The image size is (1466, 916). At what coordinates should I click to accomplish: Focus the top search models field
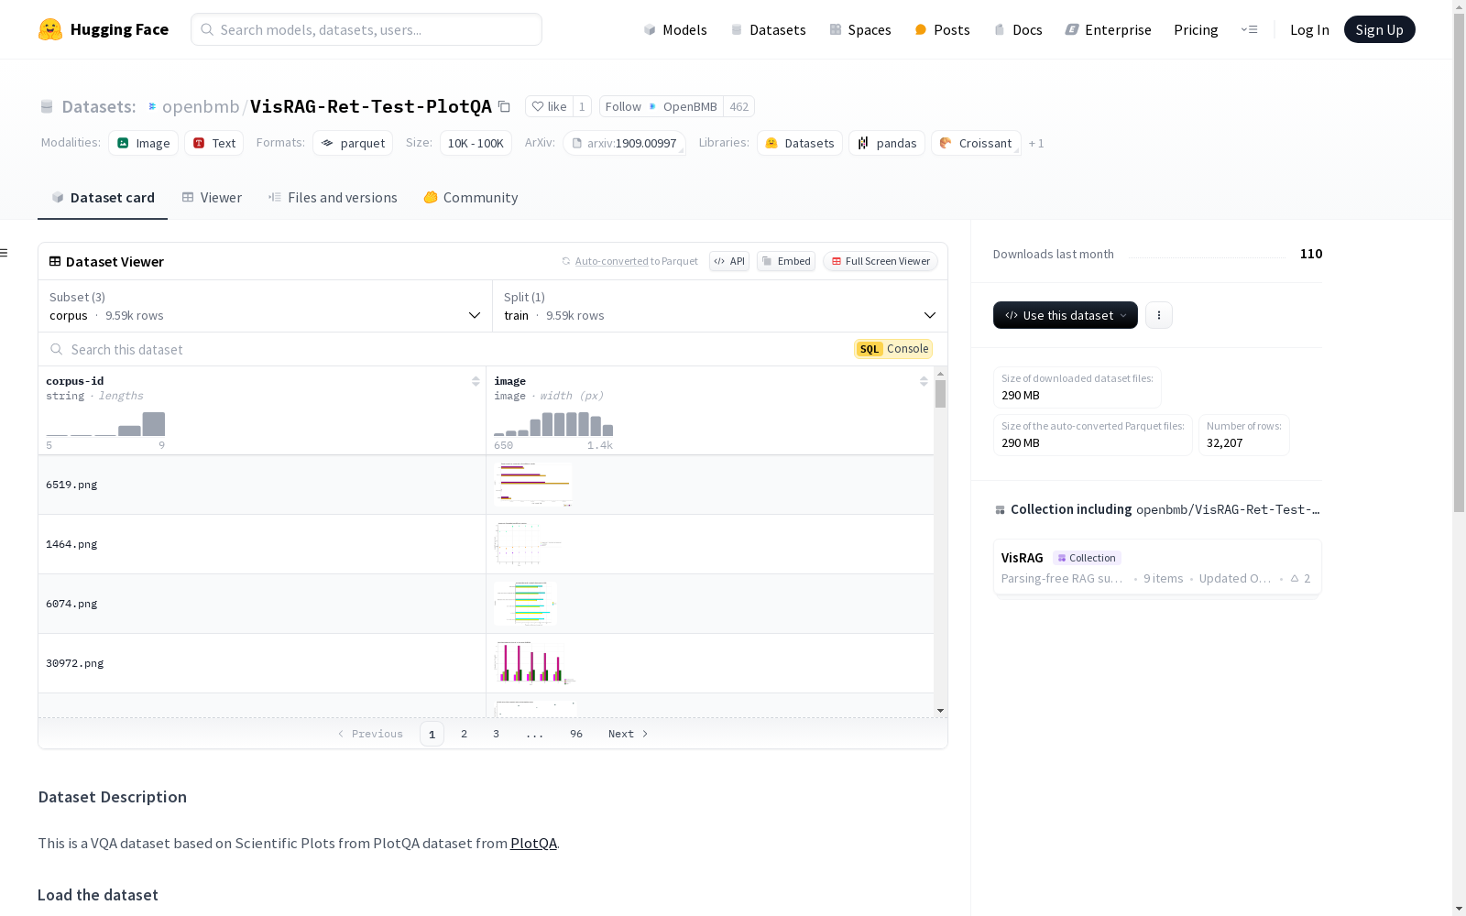pyautogui.click(x=366, y=29)
